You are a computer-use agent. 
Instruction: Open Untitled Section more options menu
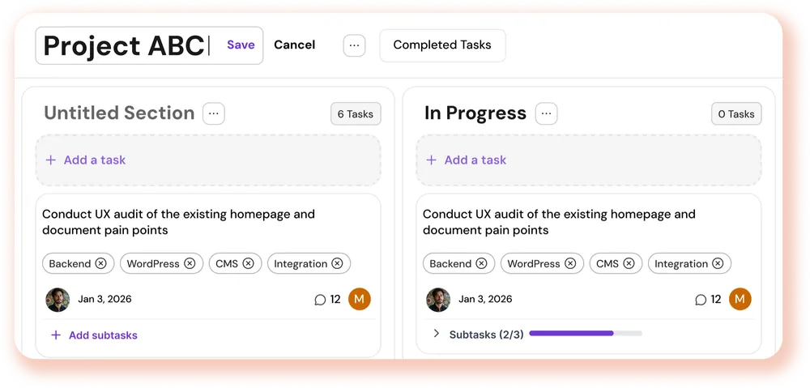click(x=214, y=113)
